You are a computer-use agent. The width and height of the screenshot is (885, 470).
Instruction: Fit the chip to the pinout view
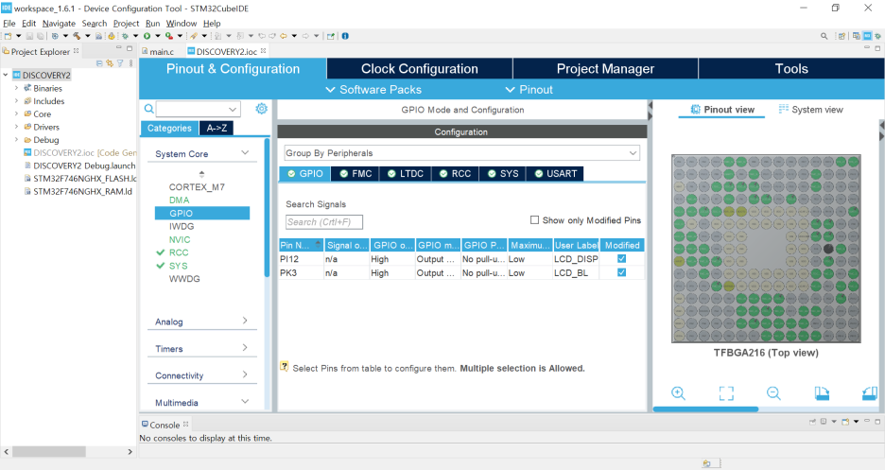pyautogui.click(x=726, y=393)
